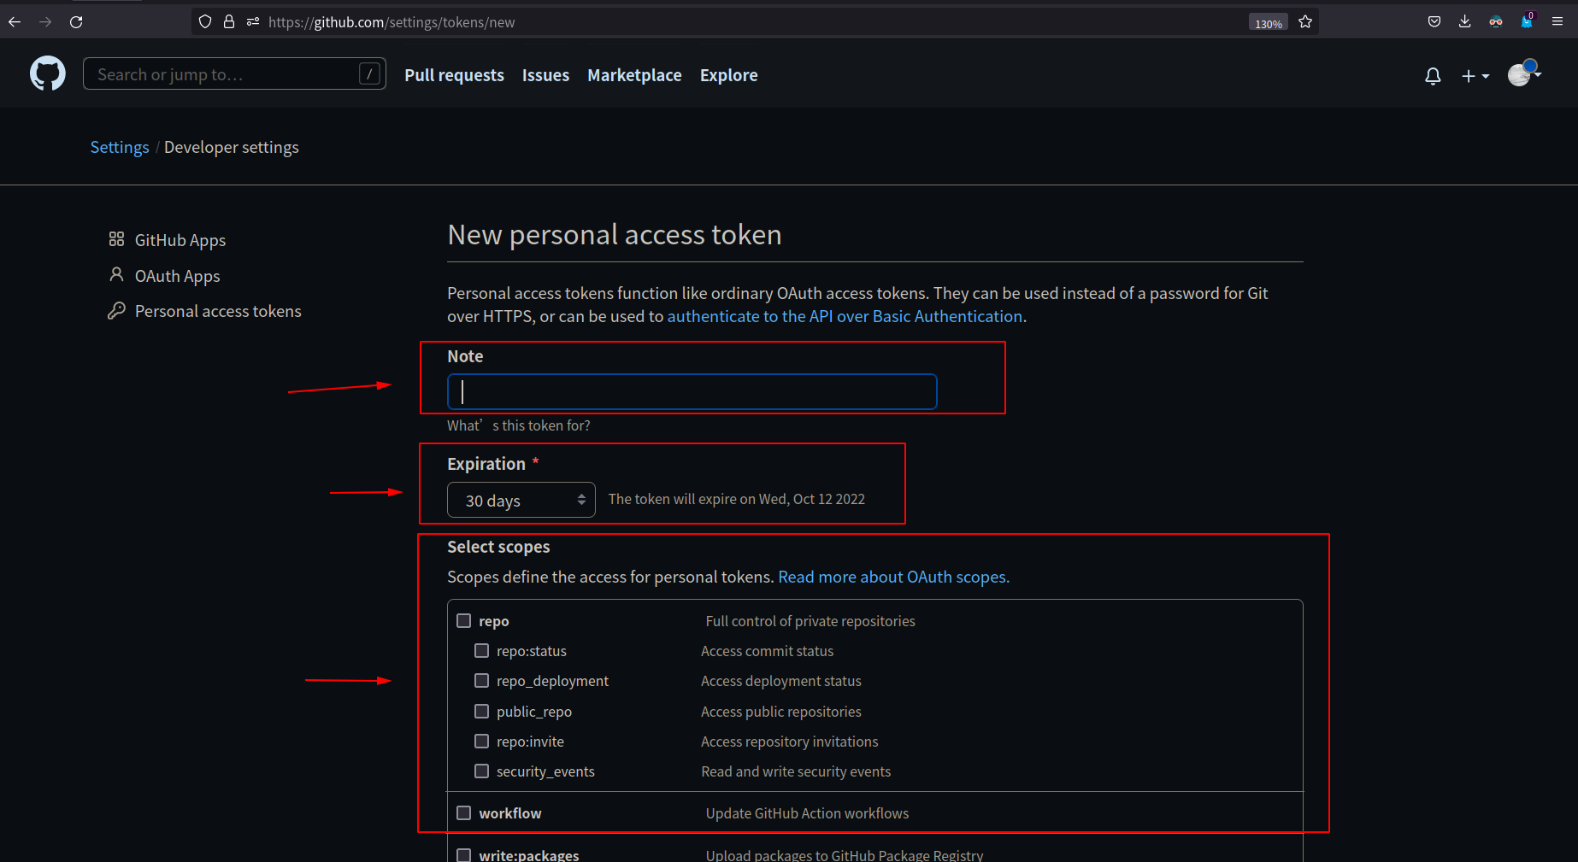Viewport: 1578px width, 862px height.
Task: Click 'Full control of private repositories' text
Action: [810, 621]
